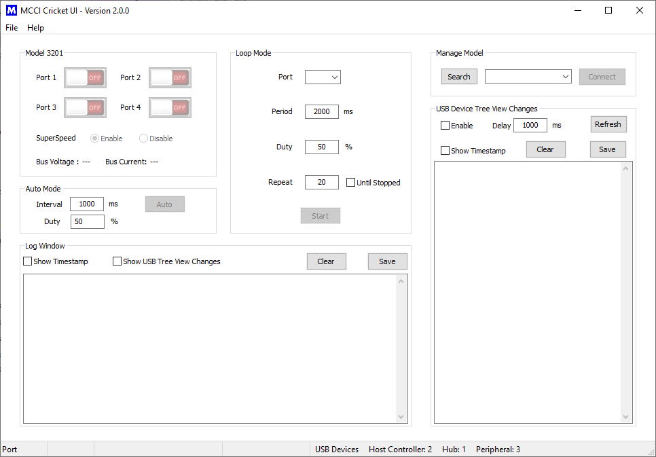Click the USB tree panel scrollbar
Viewport: 656px width, 457px height.
(625, 292)
